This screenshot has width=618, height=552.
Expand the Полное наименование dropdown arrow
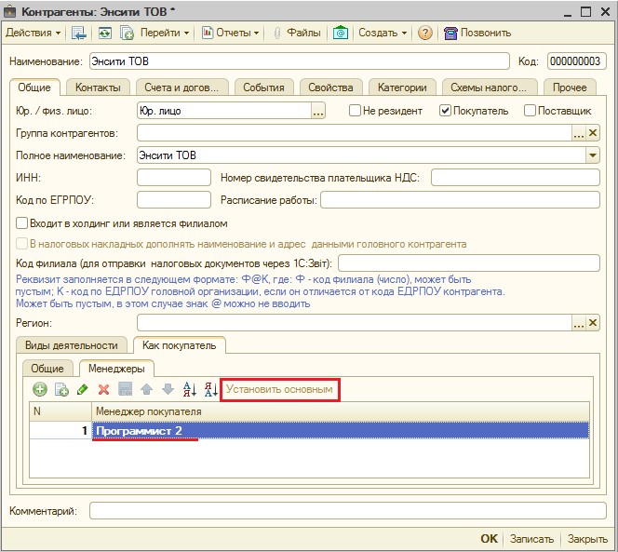coord(592,155)
